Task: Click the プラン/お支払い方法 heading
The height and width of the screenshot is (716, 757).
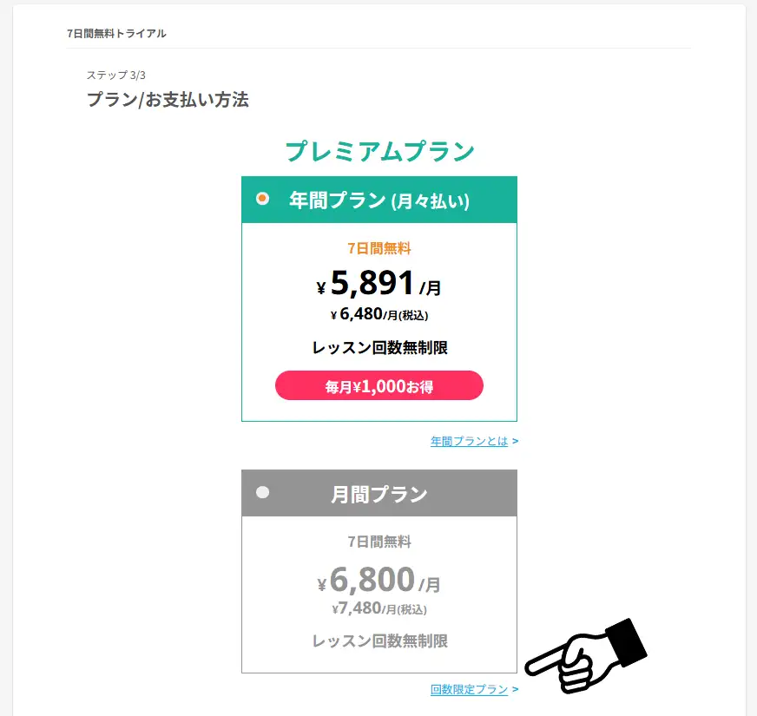Action: [x=168, y=100]
